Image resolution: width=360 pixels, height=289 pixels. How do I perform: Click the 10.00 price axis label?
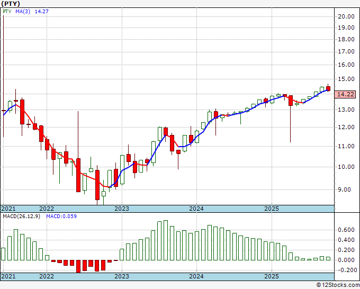346,167
